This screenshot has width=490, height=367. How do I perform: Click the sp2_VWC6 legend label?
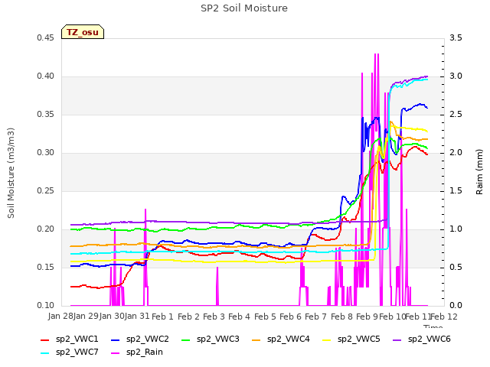point(430,339)
